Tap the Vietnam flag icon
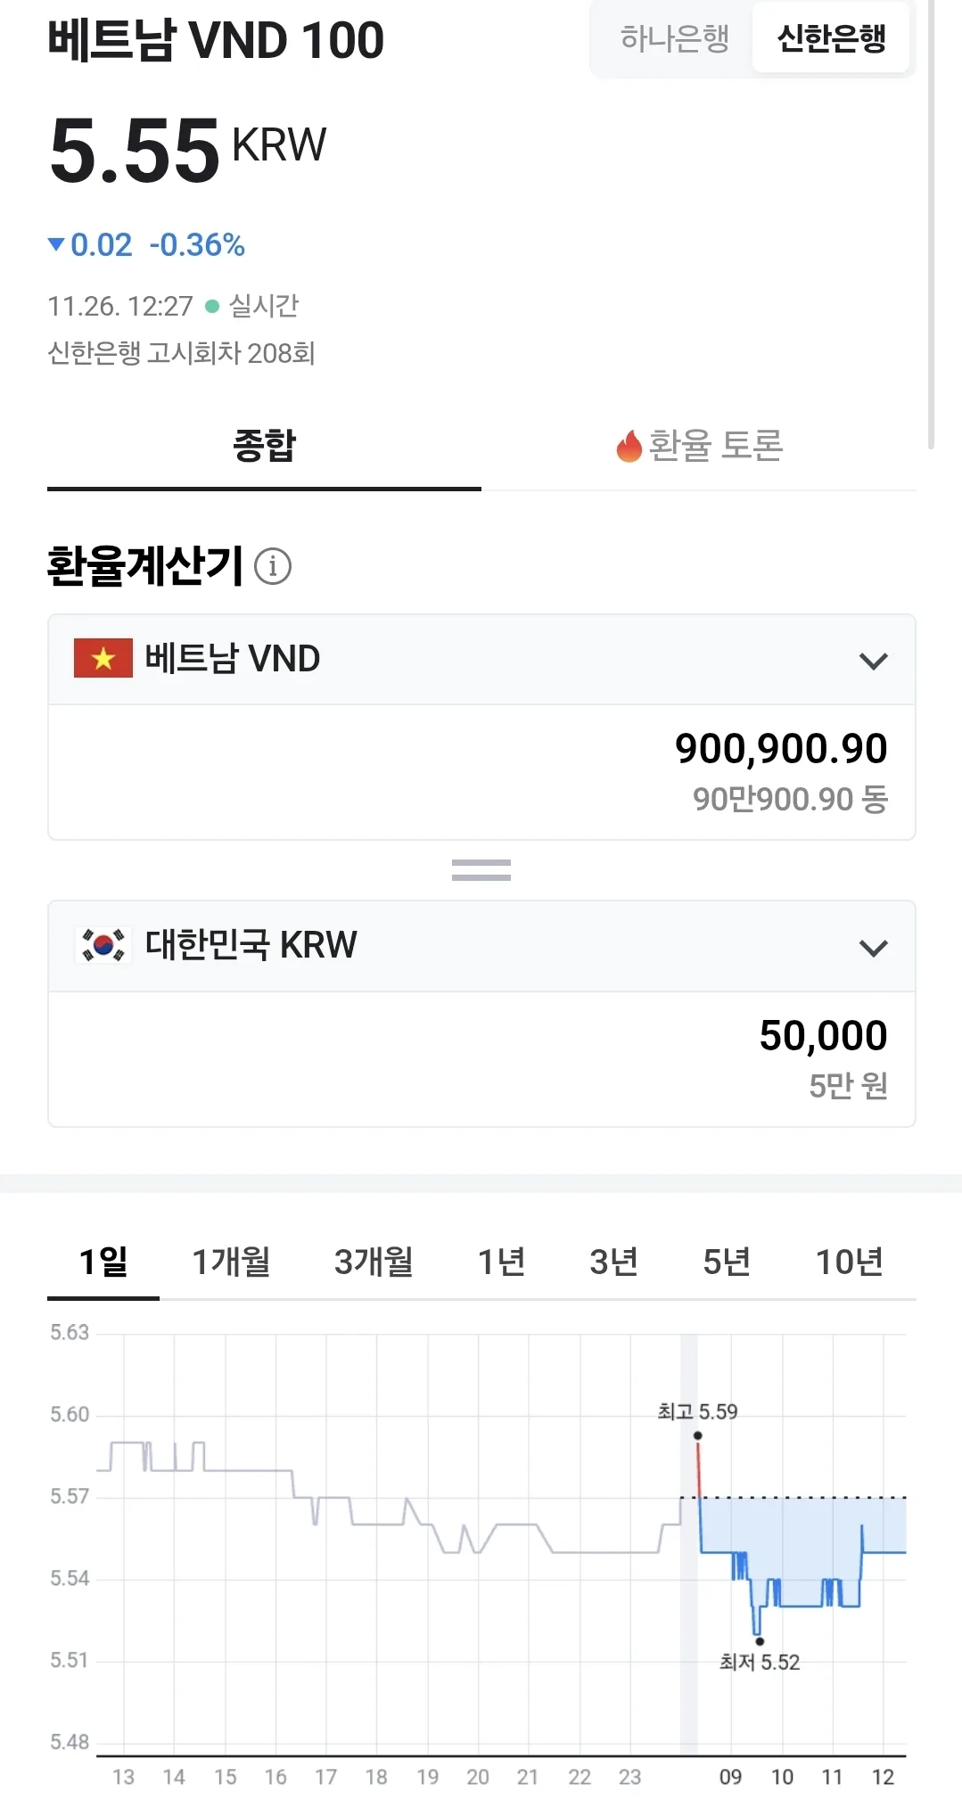 pos(103,659)
